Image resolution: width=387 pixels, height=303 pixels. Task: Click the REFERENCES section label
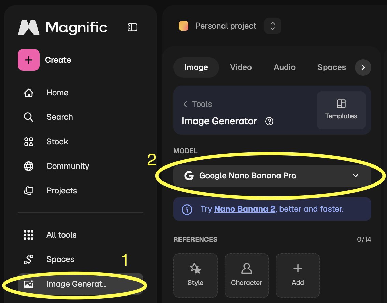tap(196, 239)
